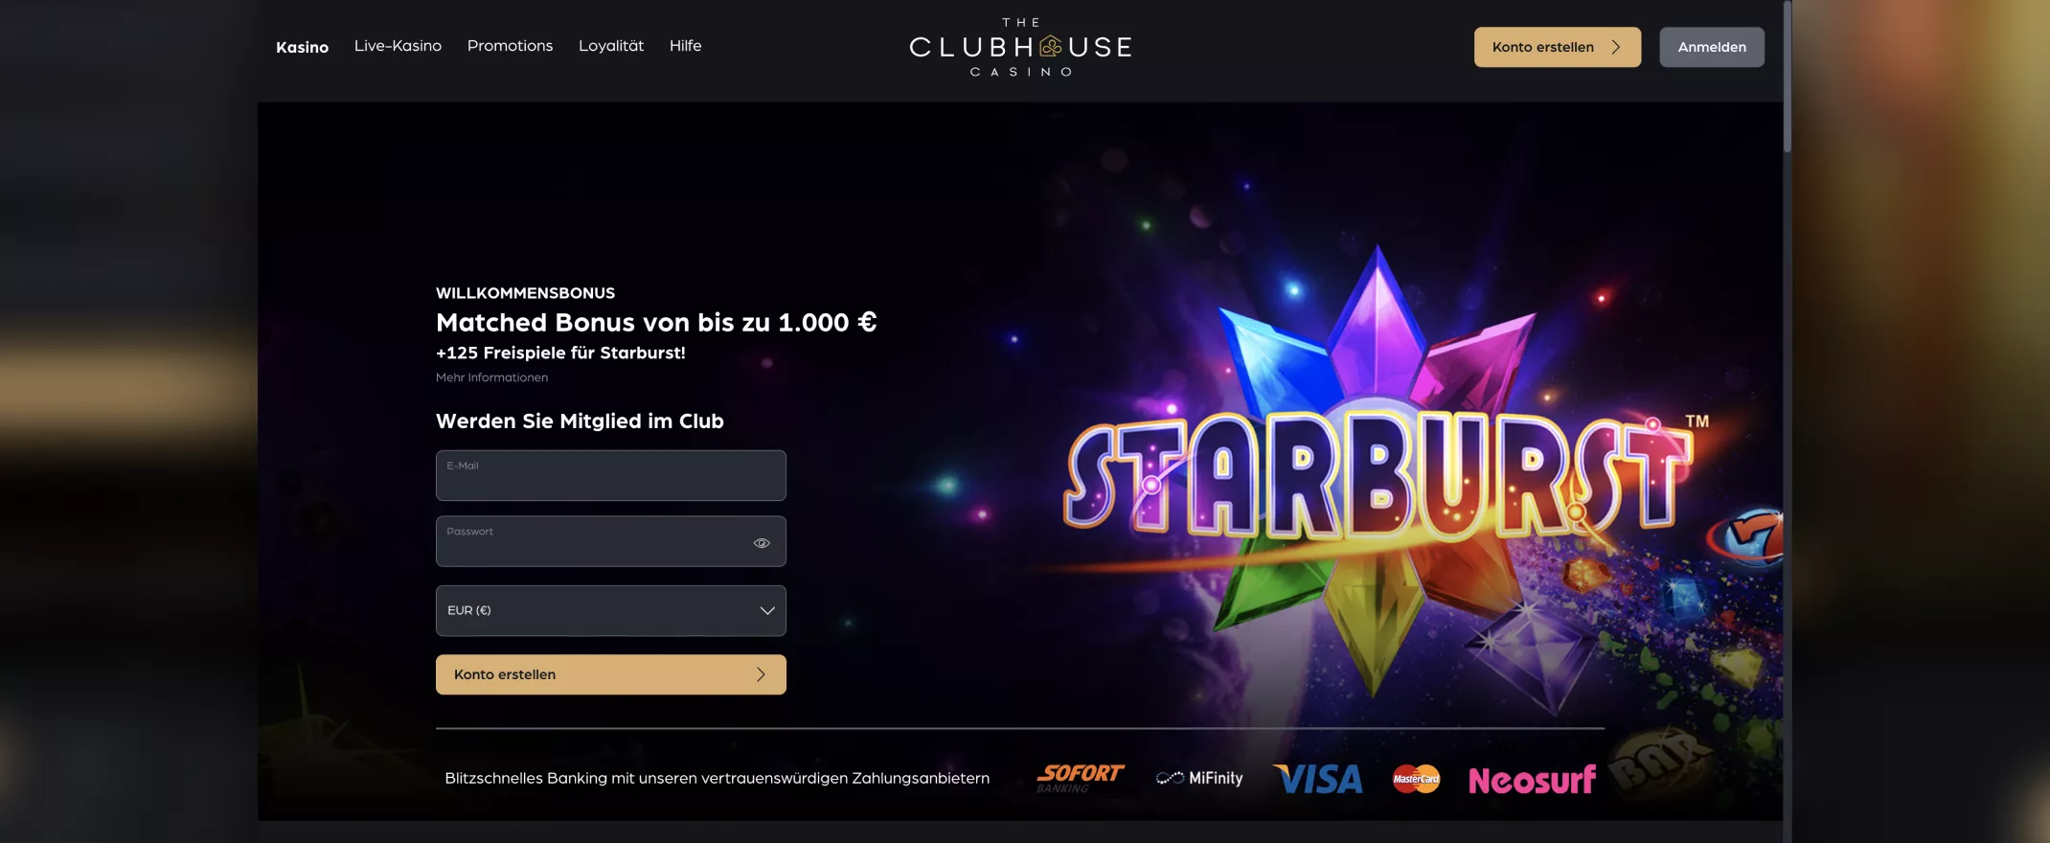The height and width of the screenshot is (843, 2050).
Task: Click the Neosurf logo
Action: click(x=1532, y=780)
